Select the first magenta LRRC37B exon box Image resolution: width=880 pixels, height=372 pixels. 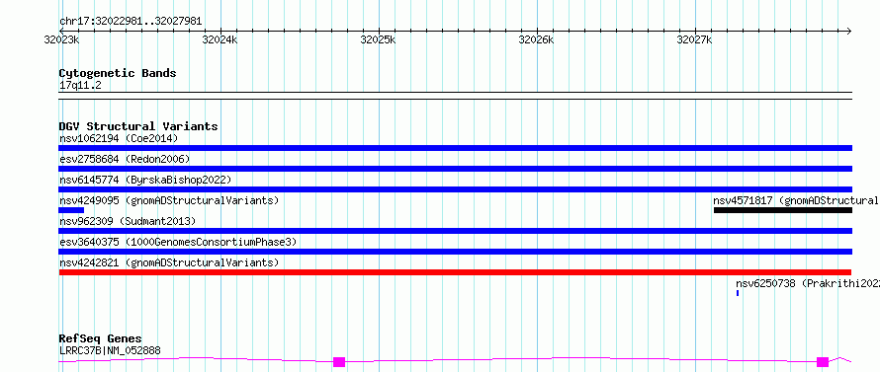(339, 362)
